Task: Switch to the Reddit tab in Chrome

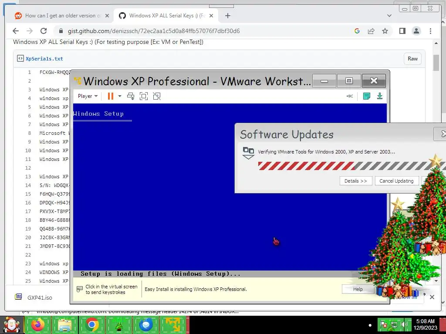Action: pos(62,16)
